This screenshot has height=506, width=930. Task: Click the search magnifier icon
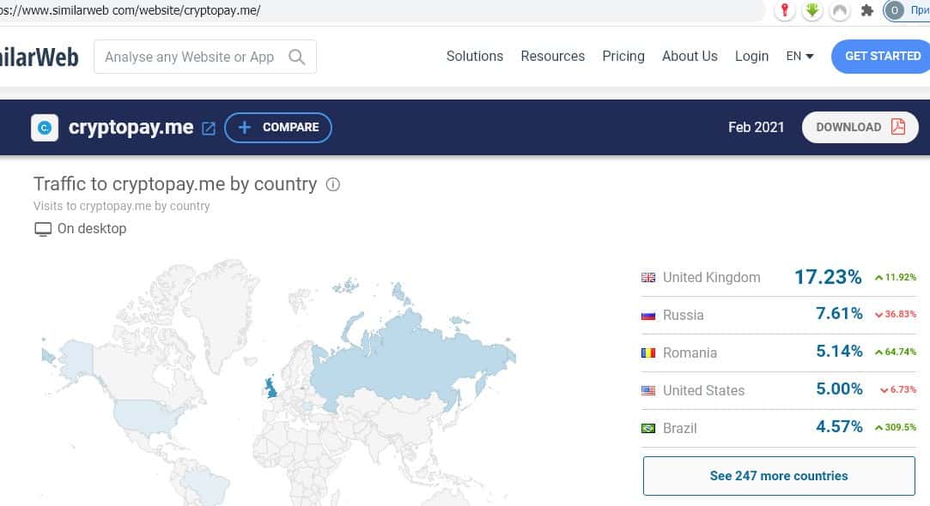pyautogui.click(x=296, y=57)
